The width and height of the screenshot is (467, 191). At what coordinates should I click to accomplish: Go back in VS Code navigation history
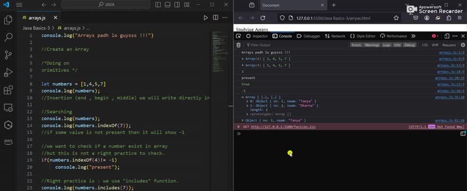[44, 5]
